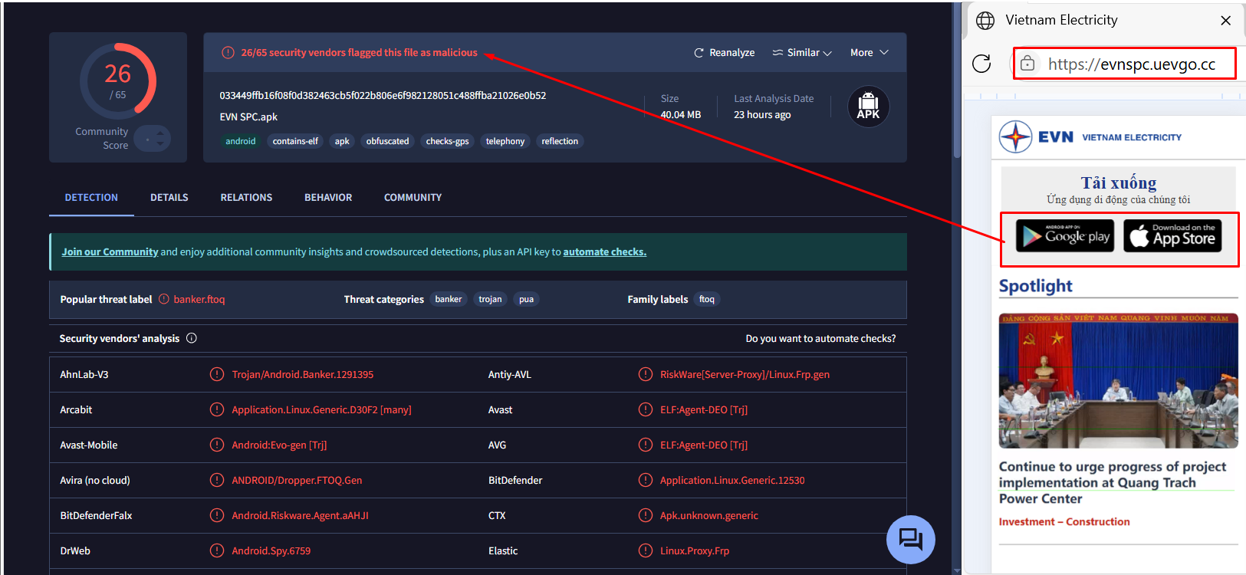
Task: Click ANDROID/Dropper.FTOQ.Gen detection text
Action: pos(297,481)
